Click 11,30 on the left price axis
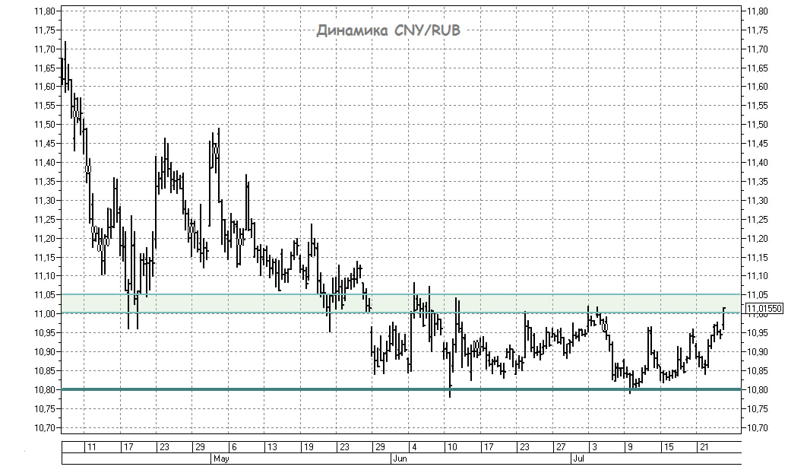This screenshot has height=473, width=788. click(46, 200)
